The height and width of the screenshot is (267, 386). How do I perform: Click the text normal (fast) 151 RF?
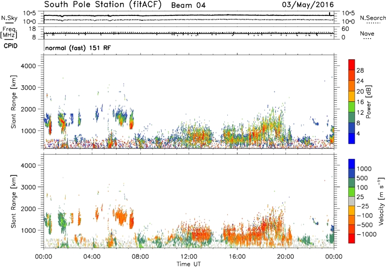tap(78, 48)
